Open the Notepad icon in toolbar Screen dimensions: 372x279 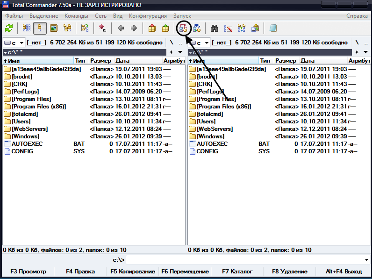(x=273, y=29)
